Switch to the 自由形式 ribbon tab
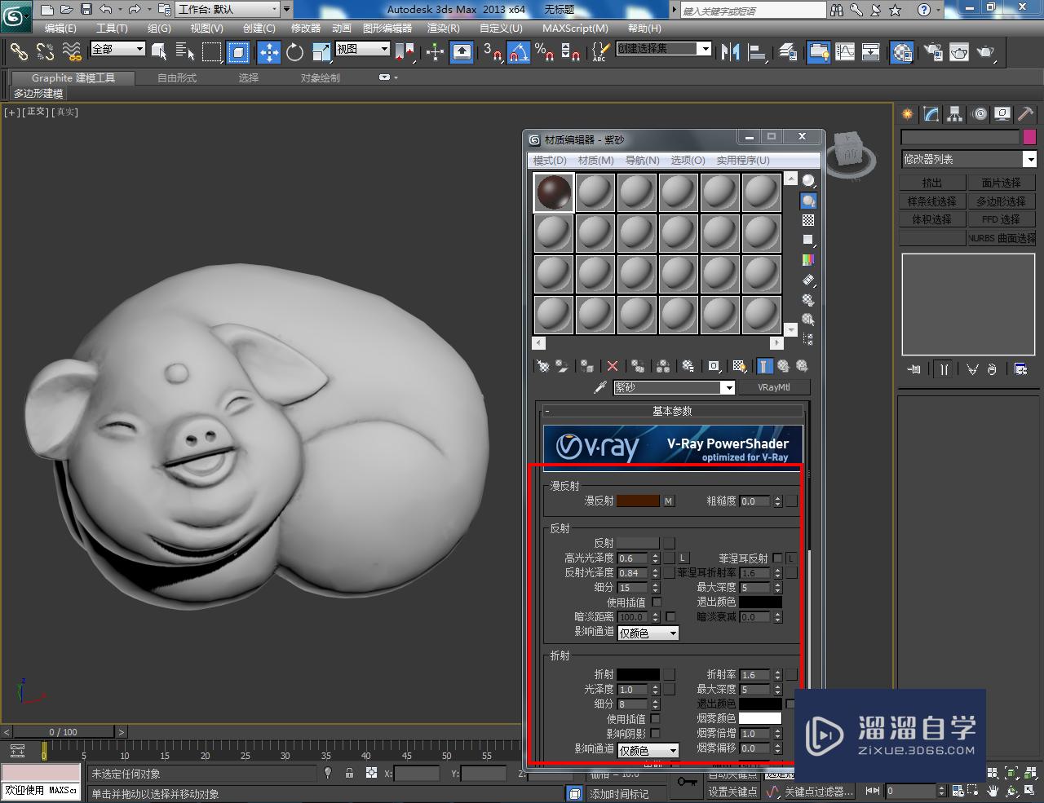Image resolution: width=1044 pixels, height=803 pixels. click(x=177, y=77)
